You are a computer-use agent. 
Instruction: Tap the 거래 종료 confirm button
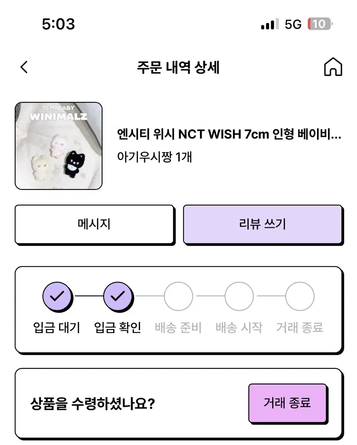[x=287, y=403]
